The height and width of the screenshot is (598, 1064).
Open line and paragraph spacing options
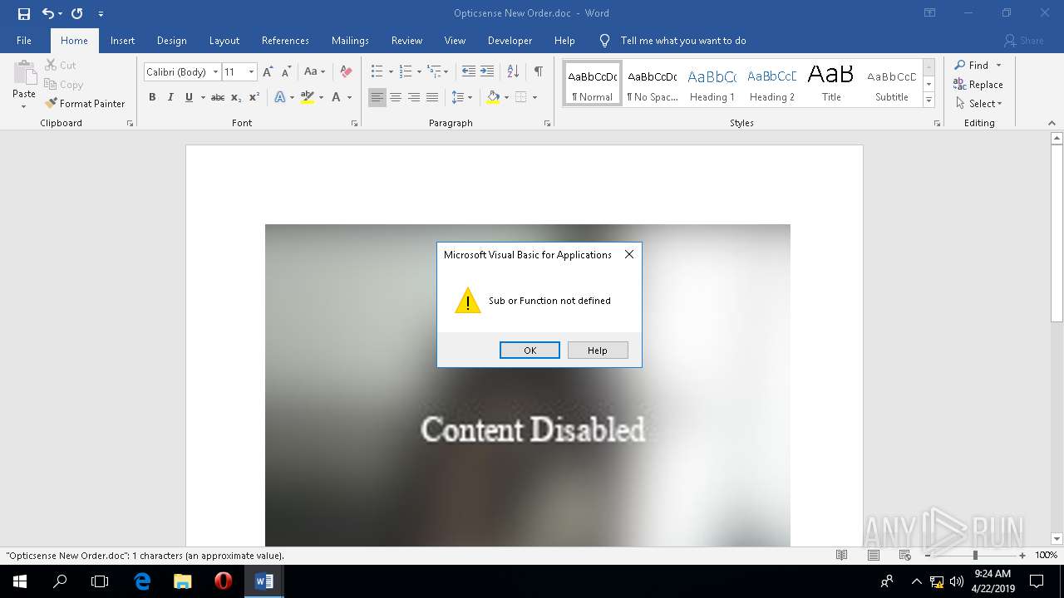461,97
